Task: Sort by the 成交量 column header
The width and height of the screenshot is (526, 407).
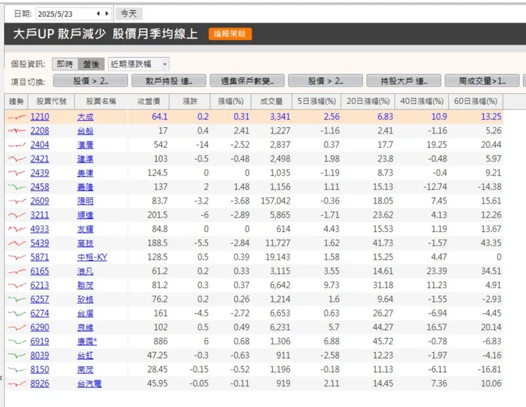Action: click(272, 102)
